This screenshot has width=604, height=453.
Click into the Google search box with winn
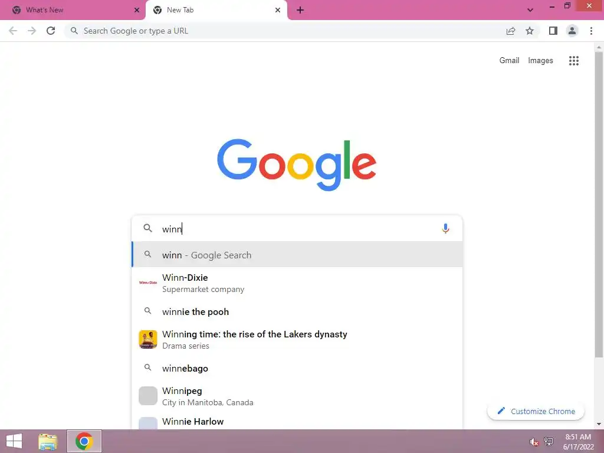[x=297, y=228]
